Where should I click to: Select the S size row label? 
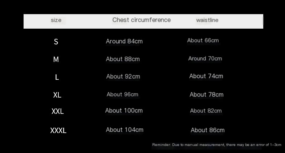(x=56, y=42)
